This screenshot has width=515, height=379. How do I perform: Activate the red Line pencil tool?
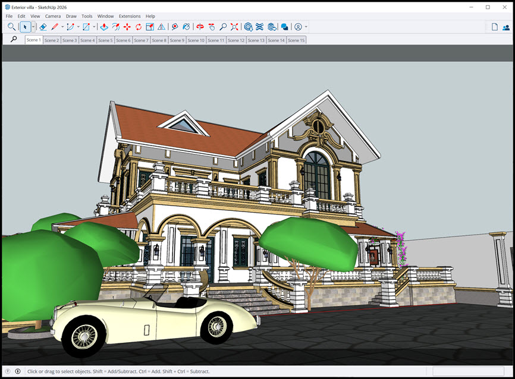click(55, 27)
